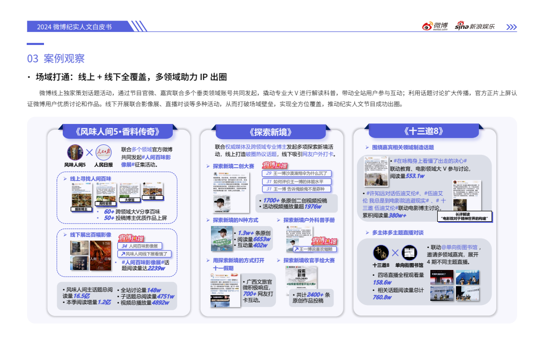Click the stat 视频总播放量4892w
Image resolution: width=545 pixels, height=339 pixels.
coord(145,302)
